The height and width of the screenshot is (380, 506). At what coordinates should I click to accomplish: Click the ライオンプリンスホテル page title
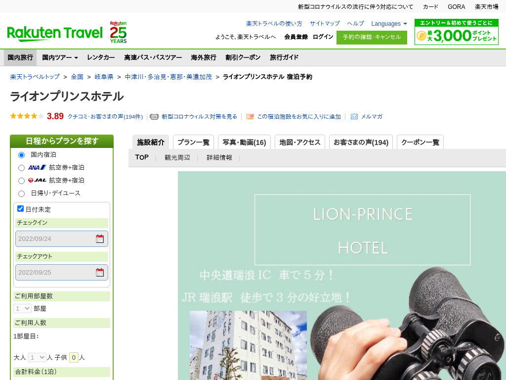67,96
